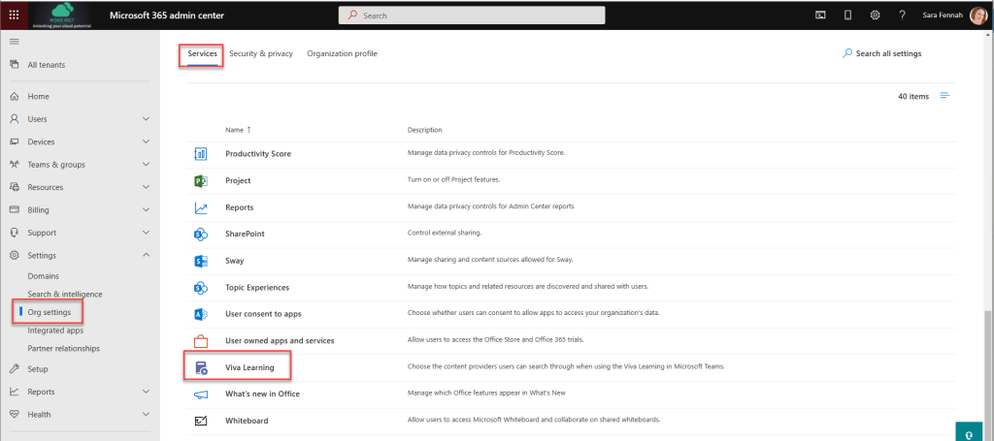The width and height of the screenshot is (994, 441).
Task: Click the User consent to apps icon
Action: click(x=201, y=314)
